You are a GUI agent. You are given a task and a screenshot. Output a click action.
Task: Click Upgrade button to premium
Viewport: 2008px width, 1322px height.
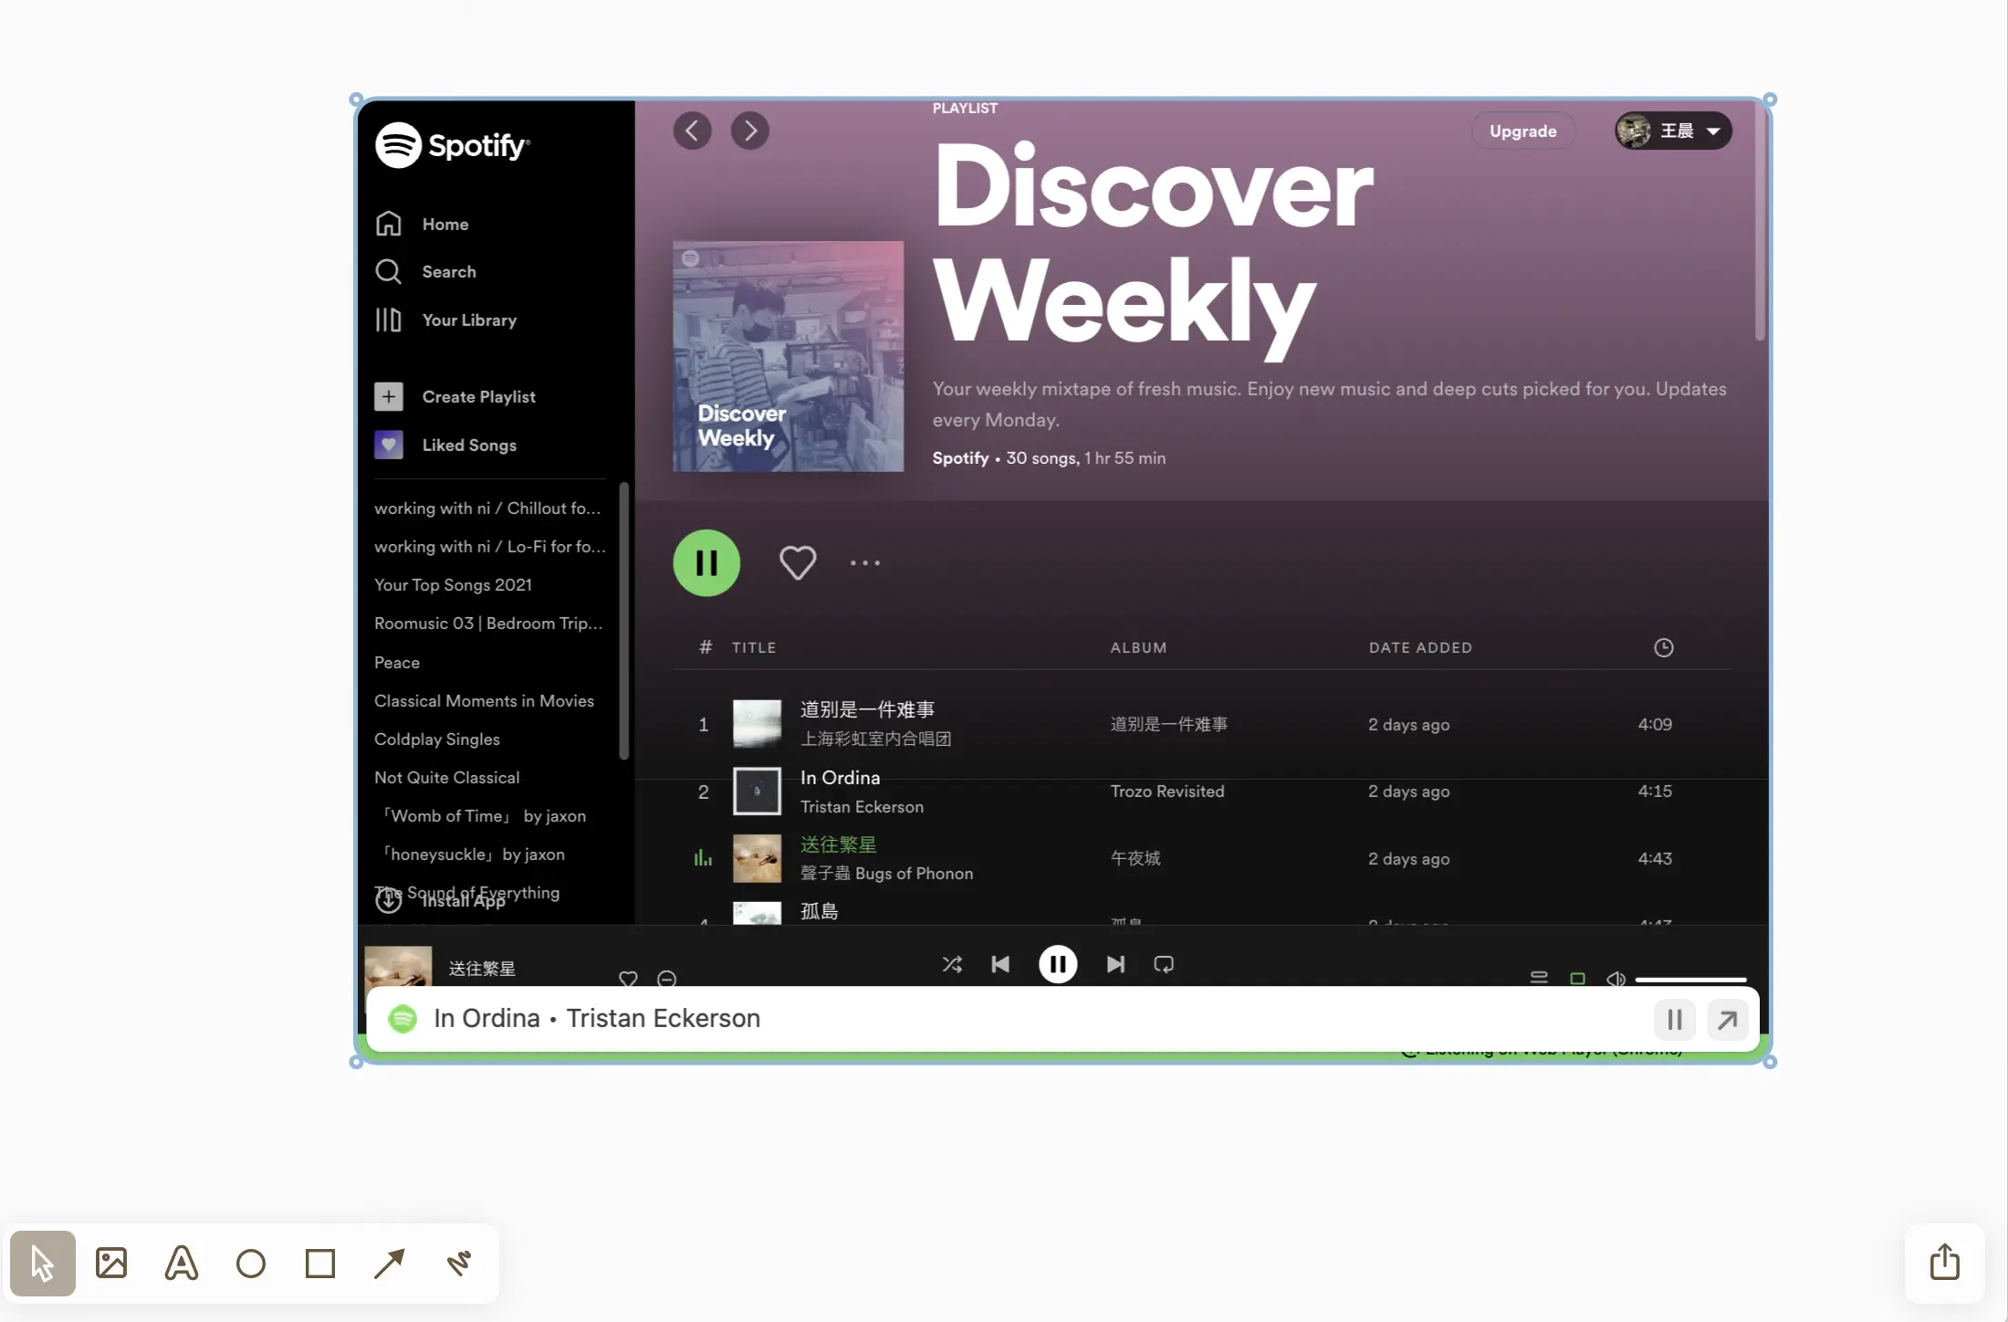click(1522, 130)
